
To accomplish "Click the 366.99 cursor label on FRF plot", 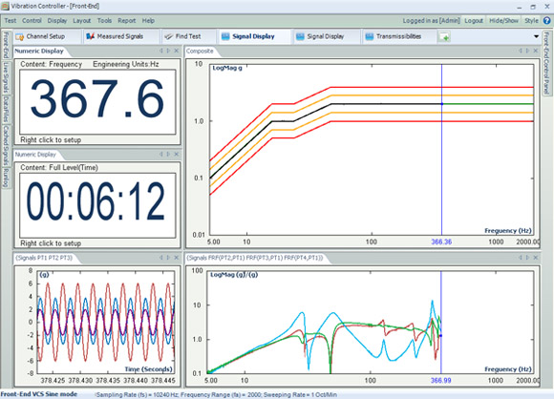I will coord(441,380).
